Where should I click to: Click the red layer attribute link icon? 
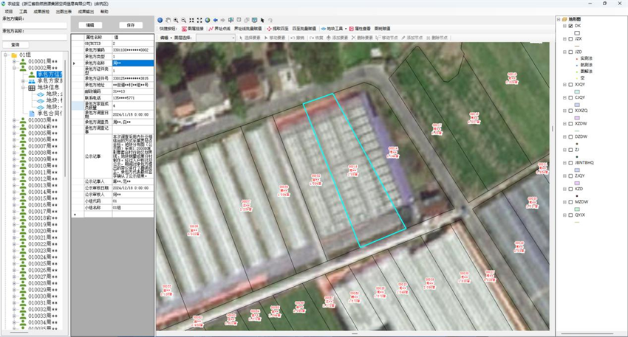[184, 29]
